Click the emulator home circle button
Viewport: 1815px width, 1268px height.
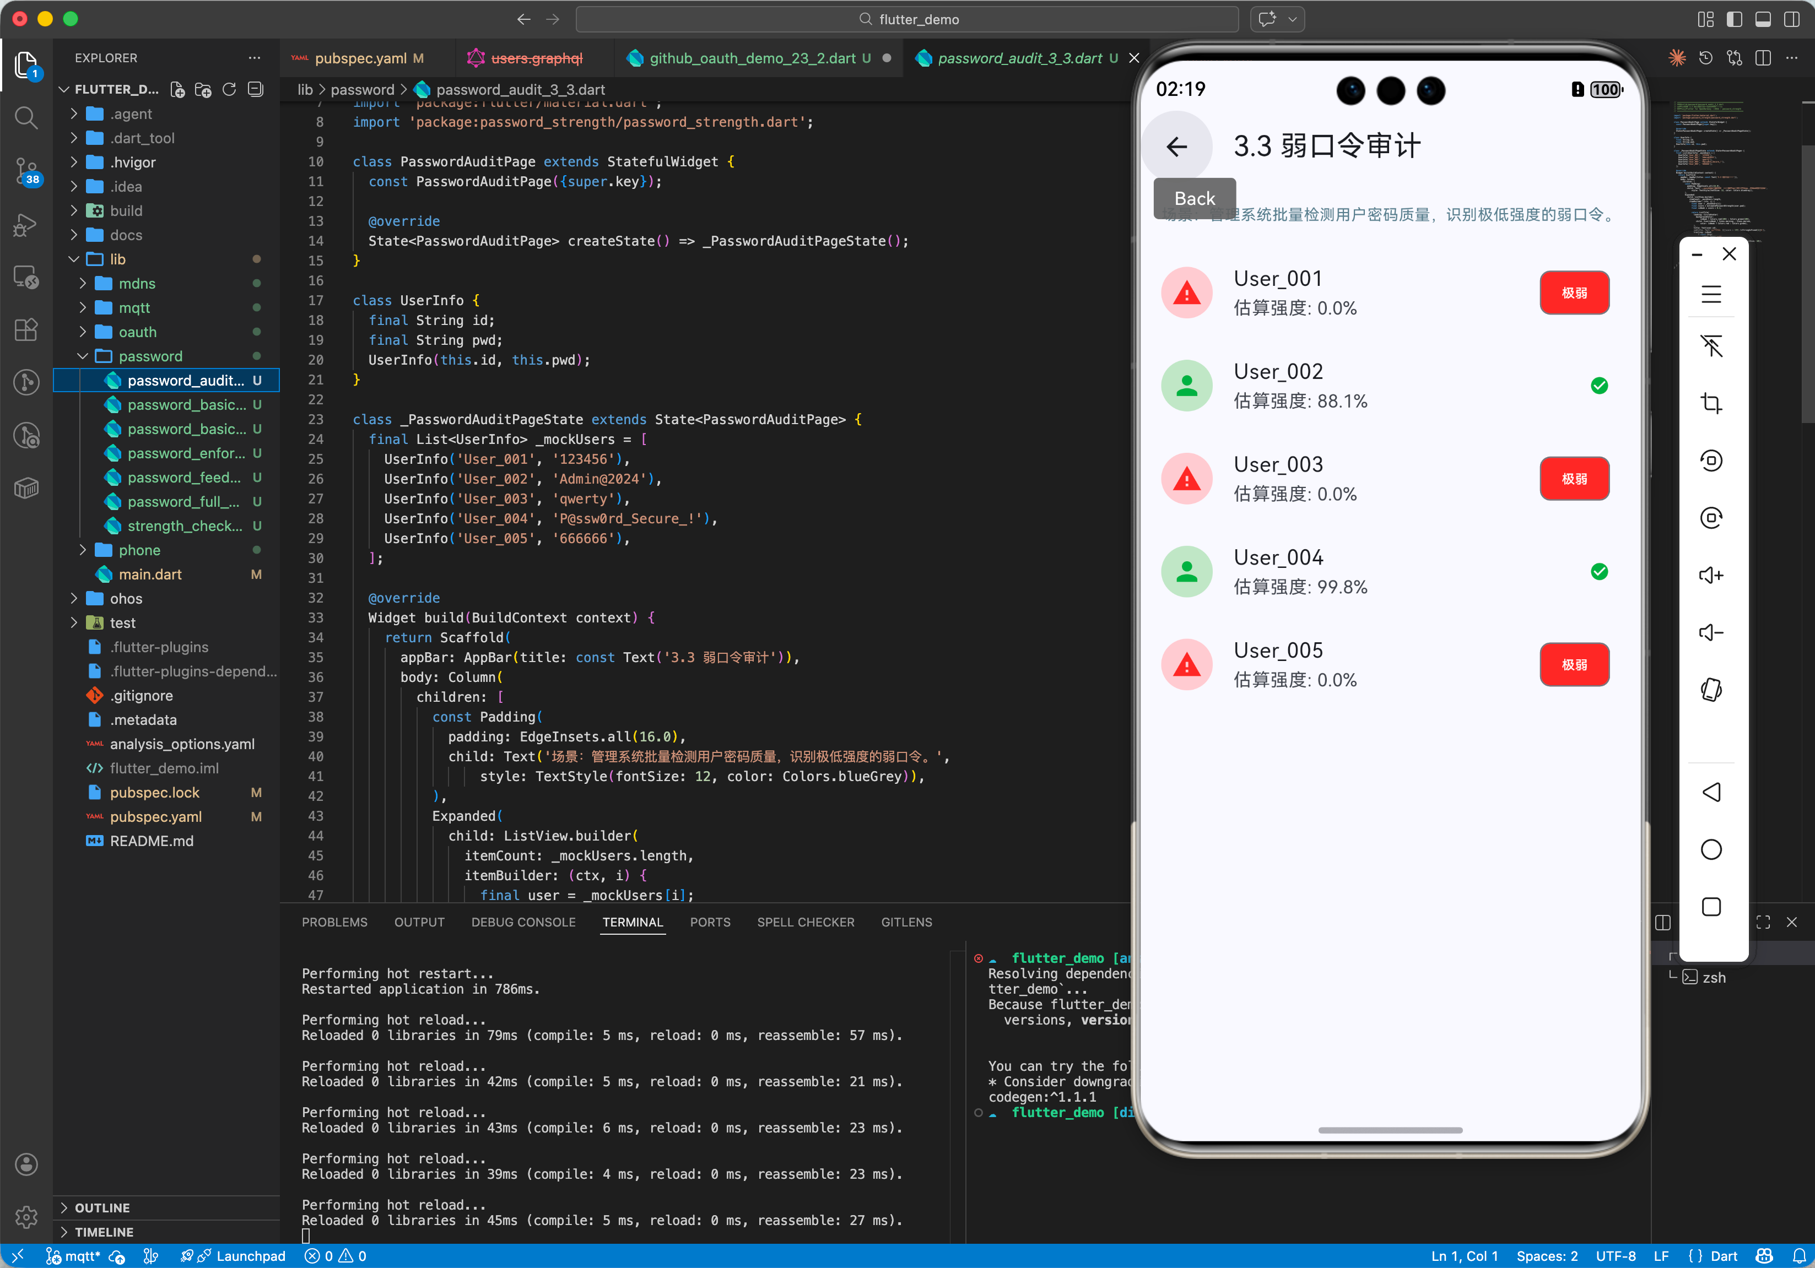1711,849
